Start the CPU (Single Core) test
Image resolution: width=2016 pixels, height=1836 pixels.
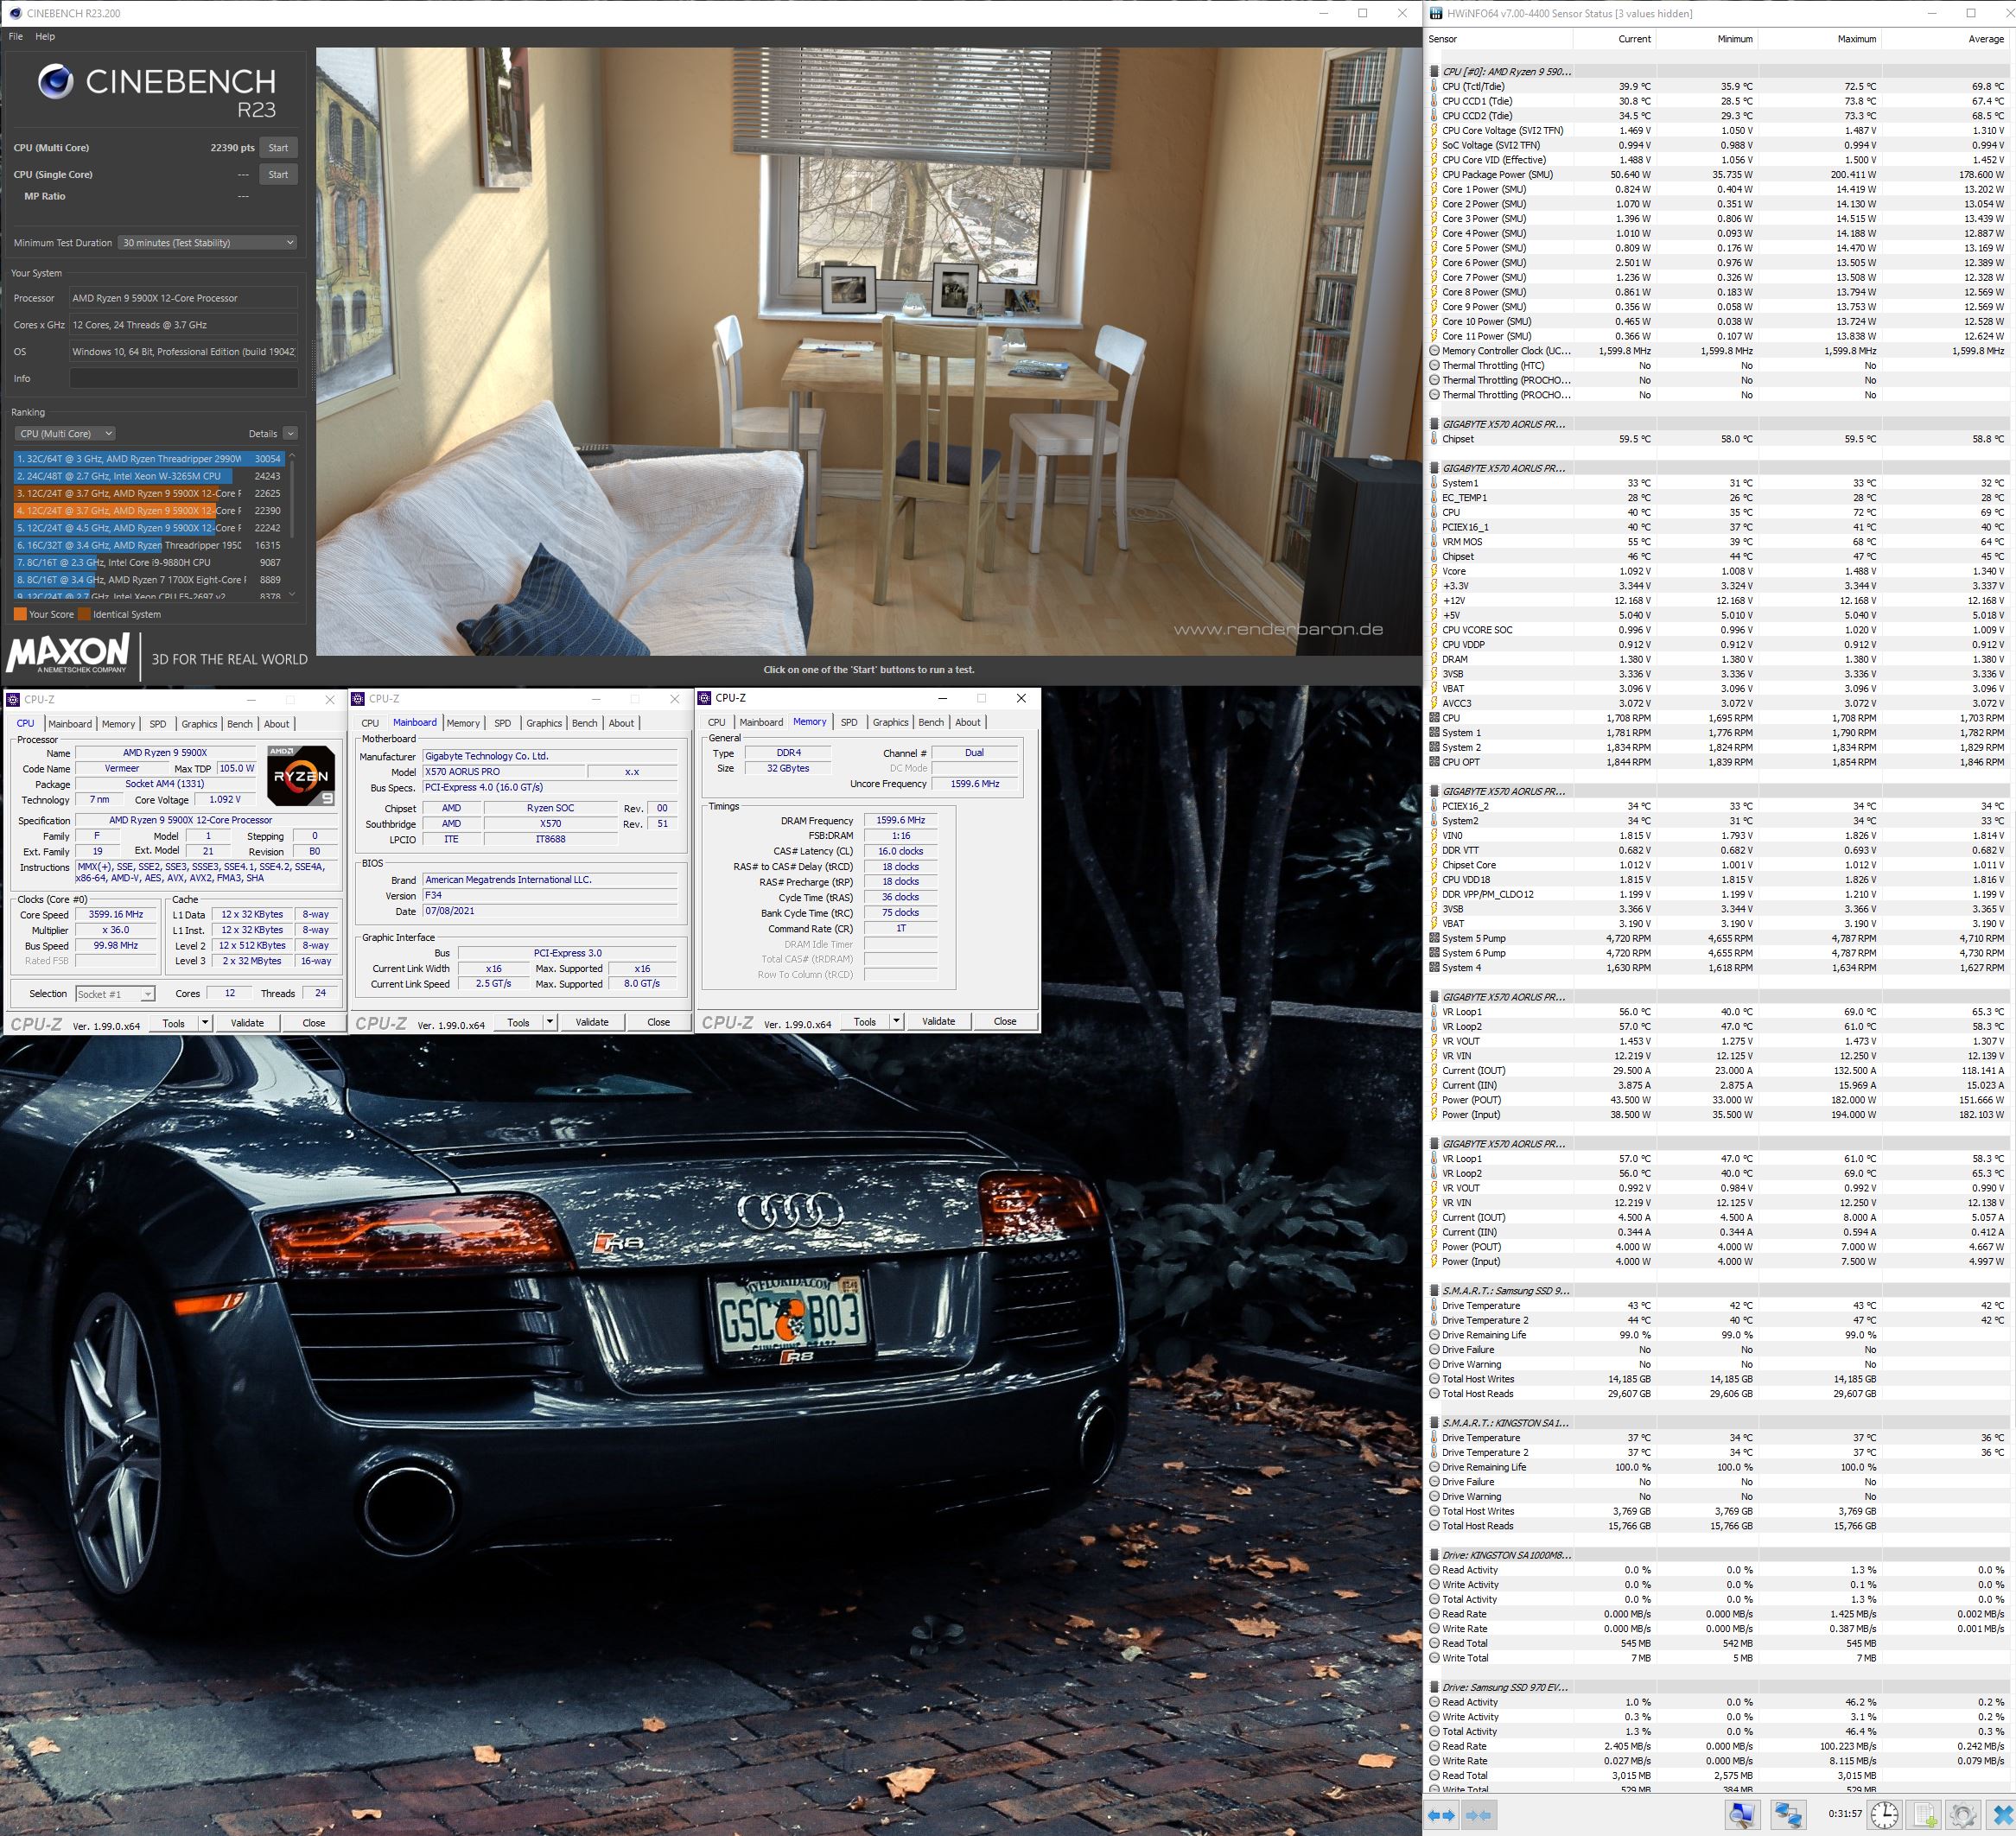click(x=278, y=175)
